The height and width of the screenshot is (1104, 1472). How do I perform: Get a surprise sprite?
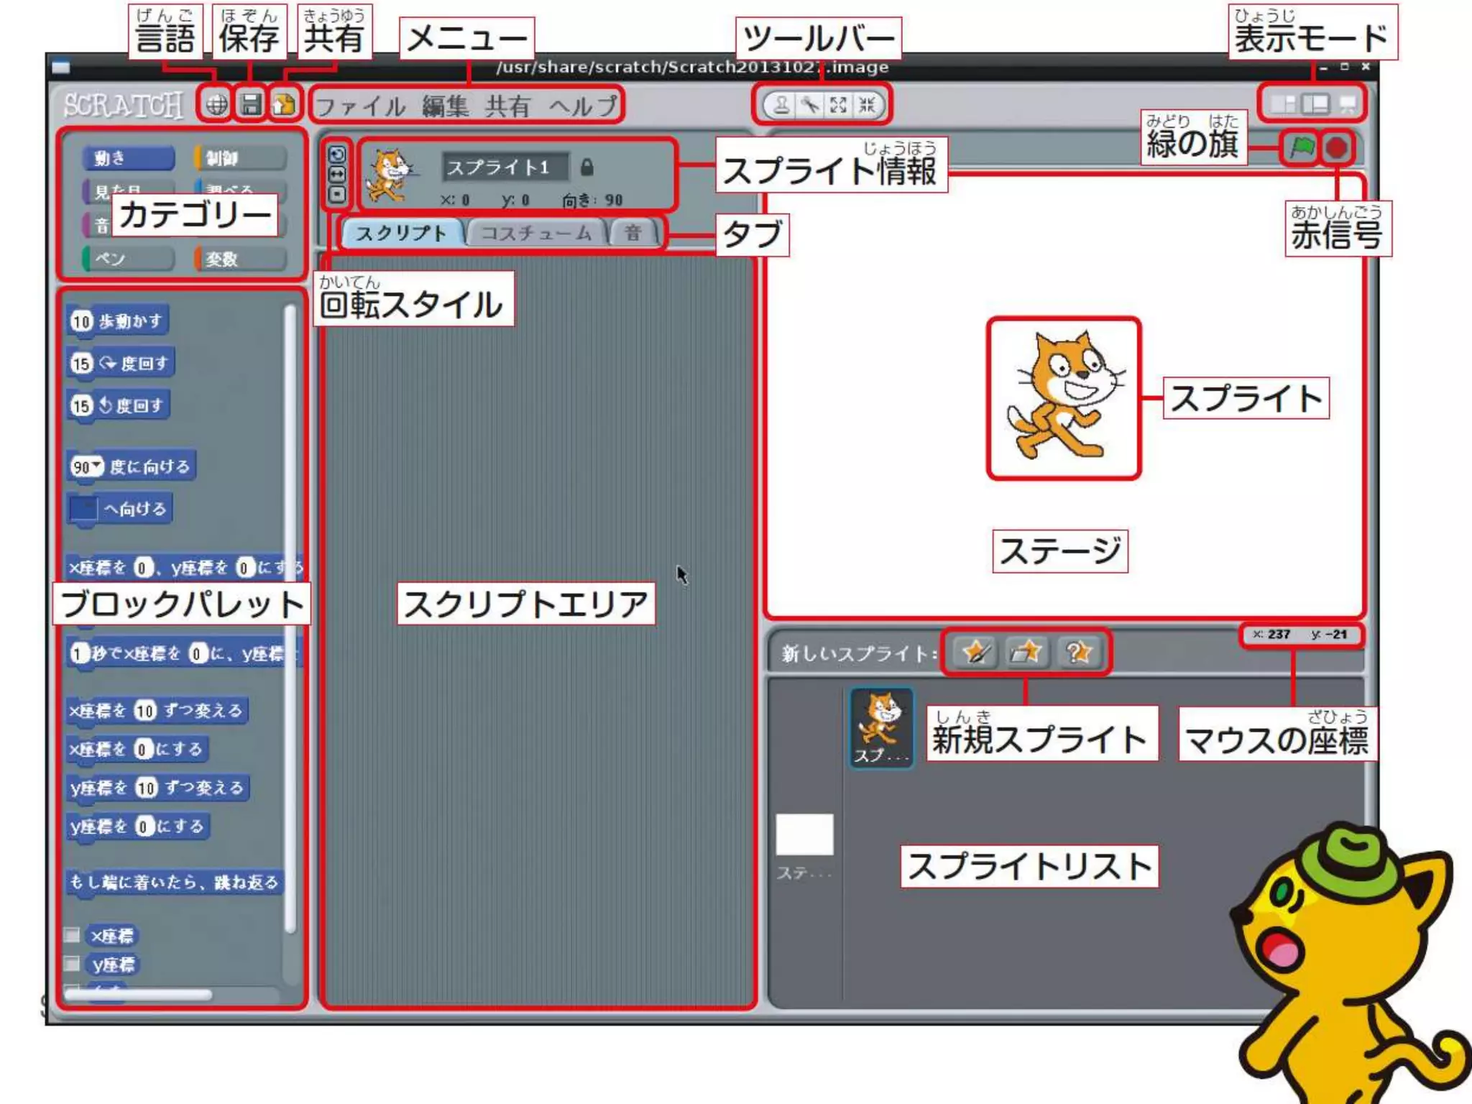tap(1078, 653)
